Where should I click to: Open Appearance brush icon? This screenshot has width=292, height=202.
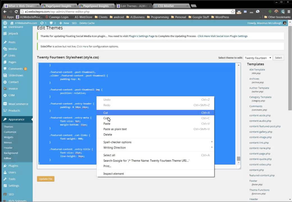[5, 120]
